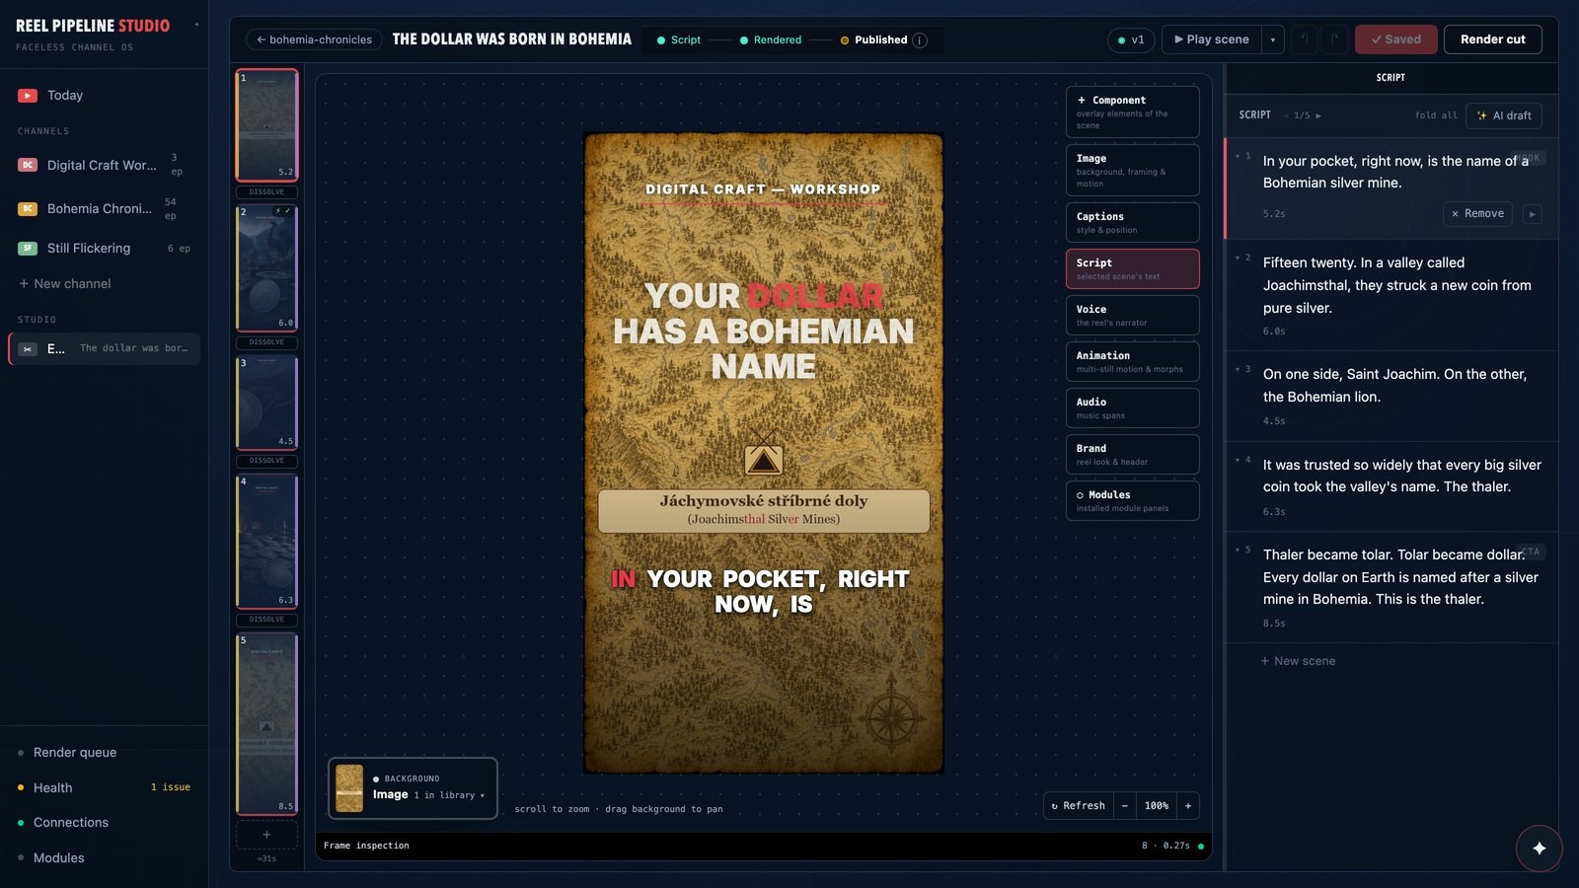Select the 'The dollar was bor…' studio item

pos(104,348)
